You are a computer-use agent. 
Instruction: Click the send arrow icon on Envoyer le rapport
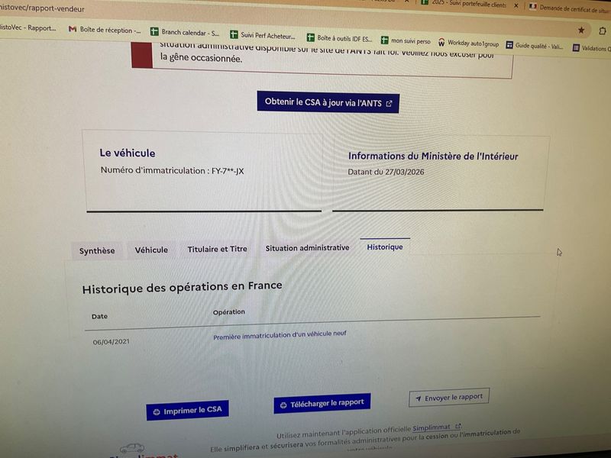(418, 398)
